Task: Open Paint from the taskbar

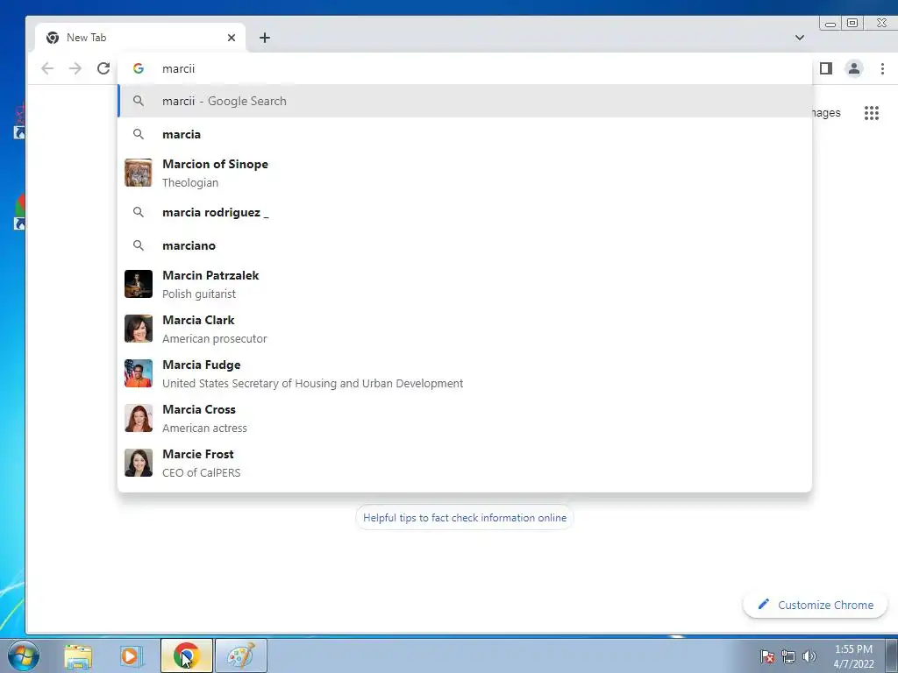Action: (x=241, y=655)
